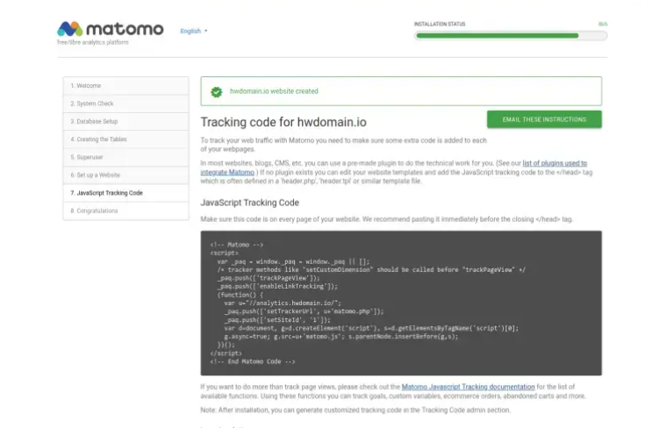Click the '<!-- End Matomo Code -->' line

[253, 361]
